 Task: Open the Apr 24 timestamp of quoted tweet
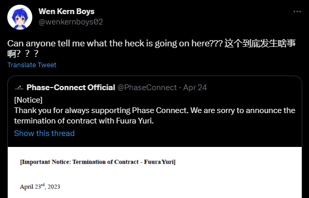195,88
